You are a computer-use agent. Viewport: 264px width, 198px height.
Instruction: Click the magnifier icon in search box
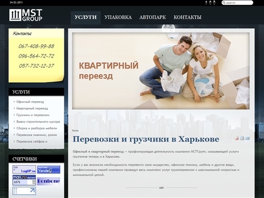click(224, 3)
